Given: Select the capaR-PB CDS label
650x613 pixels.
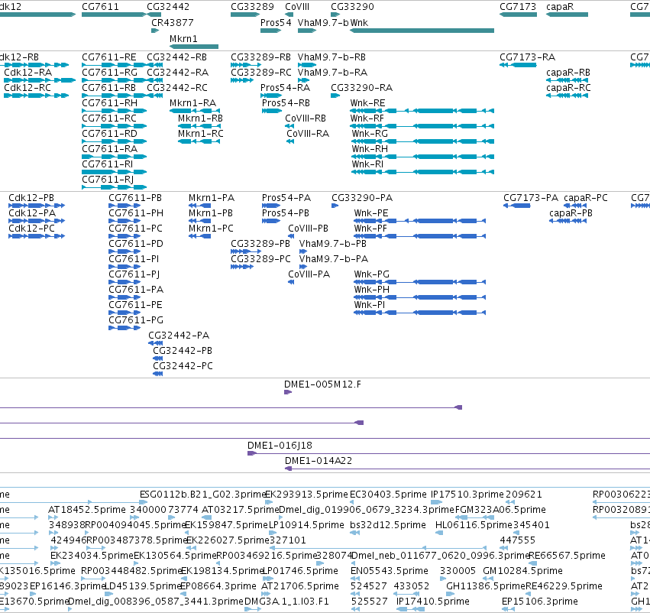Looking at the screenshot, I should [x=571, y=212].
